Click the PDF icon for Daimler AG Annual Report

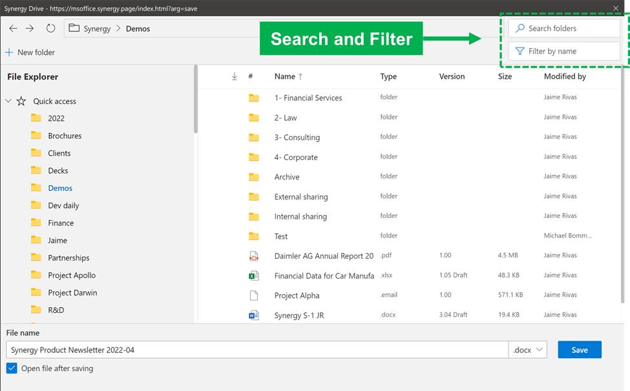pos(253,256)
